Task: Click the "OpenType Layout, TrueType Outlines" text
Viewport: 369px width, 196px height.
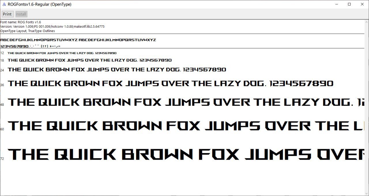Action: click(27, 31)
